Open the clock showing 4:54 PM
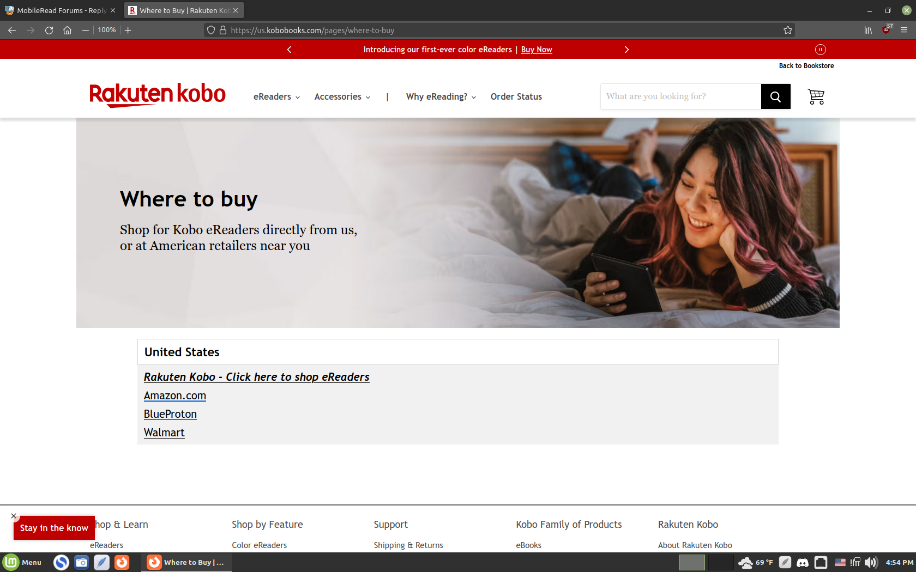 coord(899,562)
